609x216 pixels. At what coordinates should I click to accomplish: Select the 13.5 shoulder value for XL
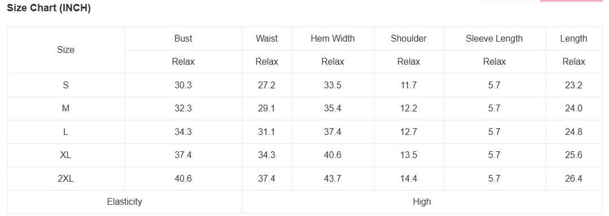(x=409, y=155)
